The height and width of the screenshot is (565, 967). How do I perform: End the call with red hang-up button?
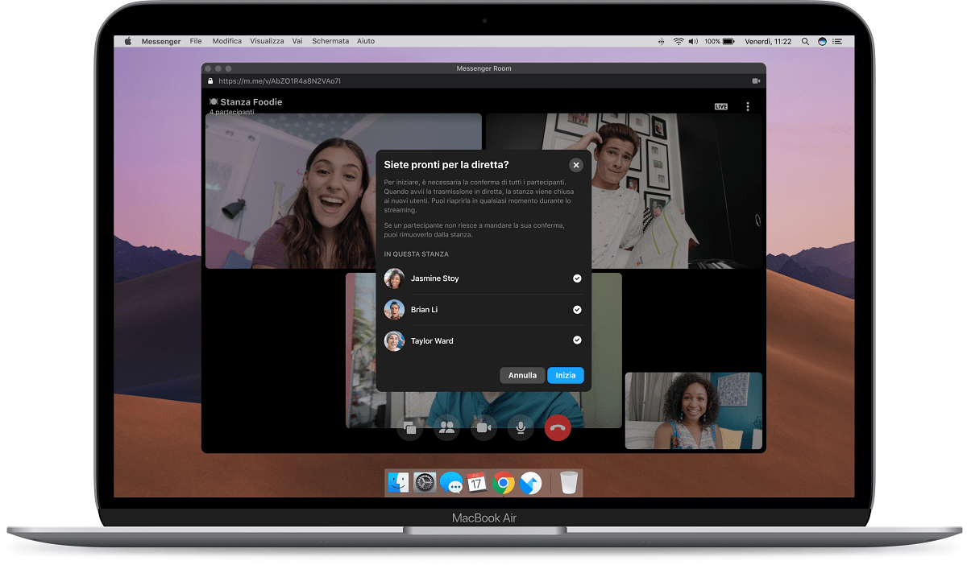click(x=558, y=427)
